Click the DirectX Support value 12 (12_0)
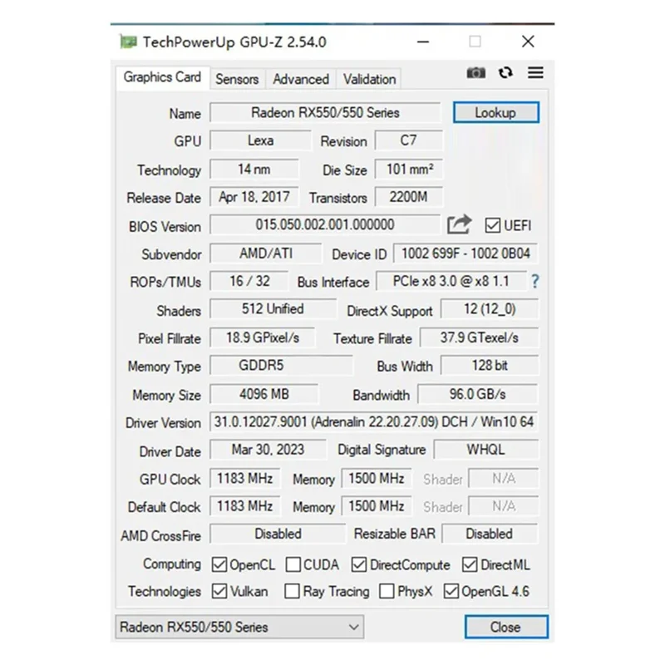 click(490, 308)
